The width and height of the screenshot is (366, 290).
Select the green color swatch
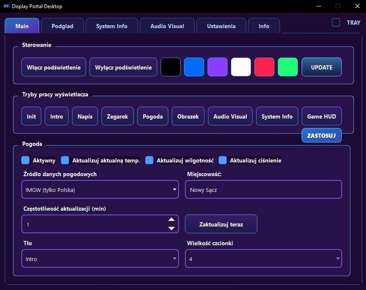[x=288, y=67]
